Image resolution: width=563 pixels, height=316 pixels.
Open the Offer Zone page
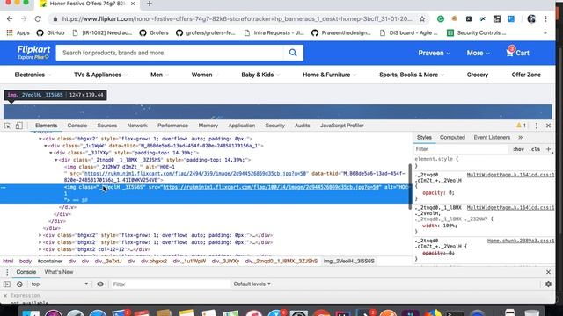pyautogui.click(x=526, y=75)
